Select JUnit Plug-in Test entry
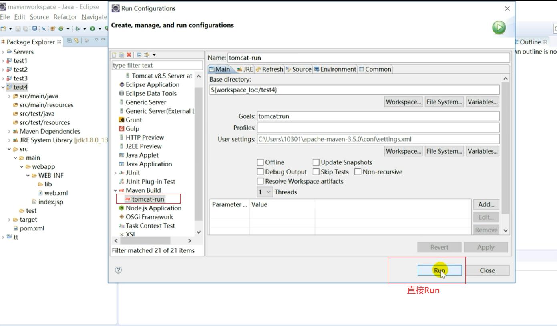Screen dimensions: 557x326 [147, 181]
